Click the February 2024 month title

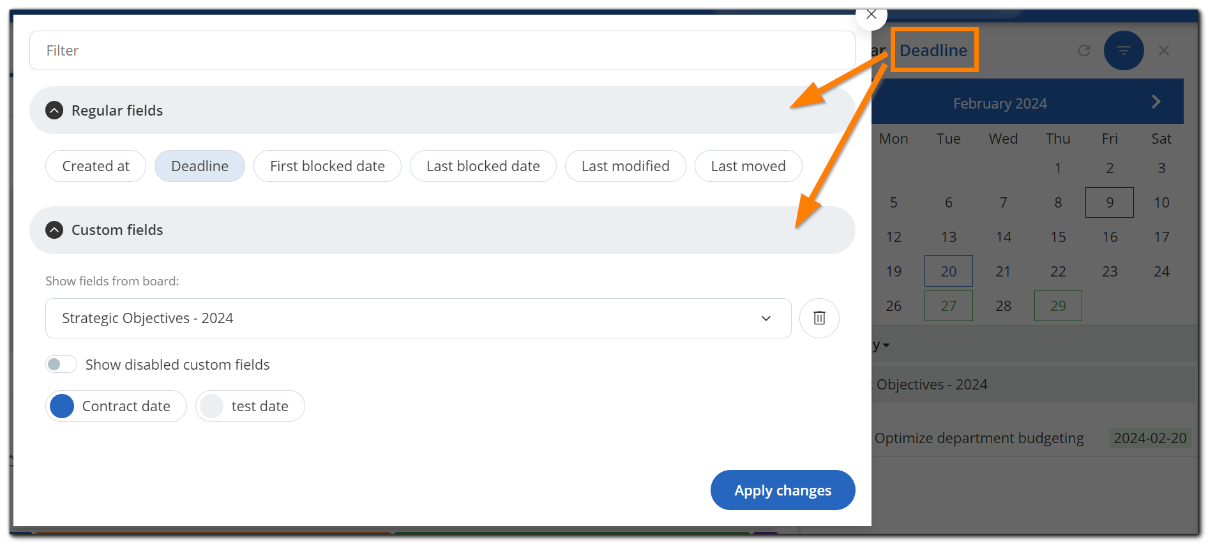click(x=1000, y=103)
